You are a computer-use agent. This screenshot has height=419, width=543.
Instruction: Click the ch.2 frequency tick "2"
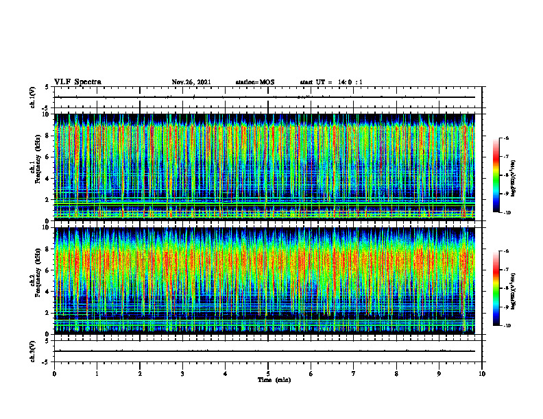pyautogui.click(x=47, y=313)
